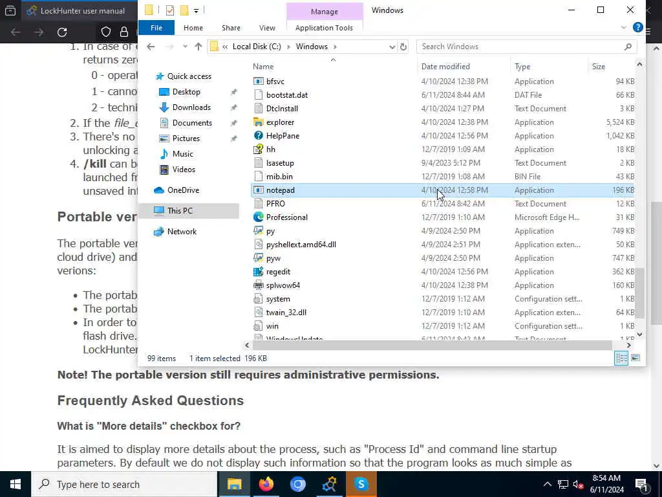Open the recent locations dropdown arrow
Viewport: 662px width, 497px height.
[x=185, y=47]
